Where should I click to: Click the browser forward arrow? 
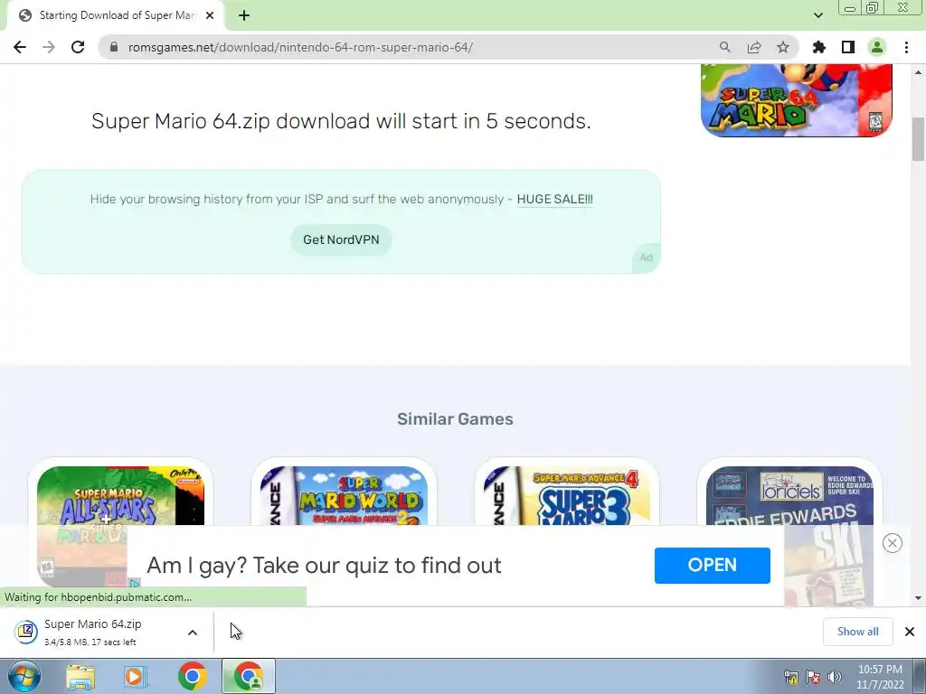(49, 47)
